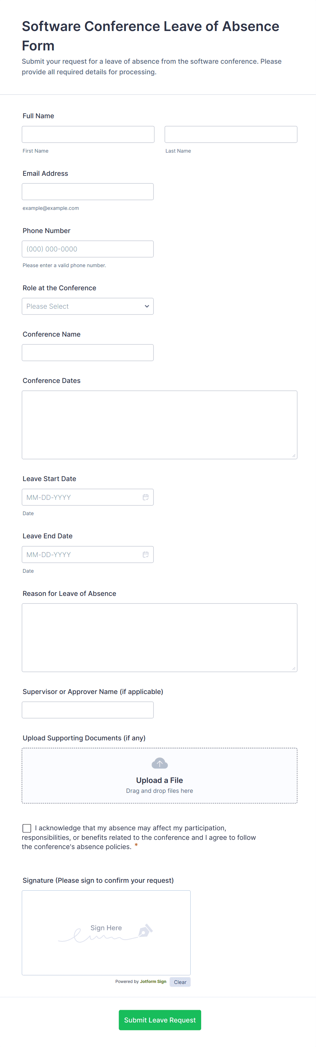Select the Email Address field
Image resolution: width=316 pixels, height=1047 pixels.
88,191
